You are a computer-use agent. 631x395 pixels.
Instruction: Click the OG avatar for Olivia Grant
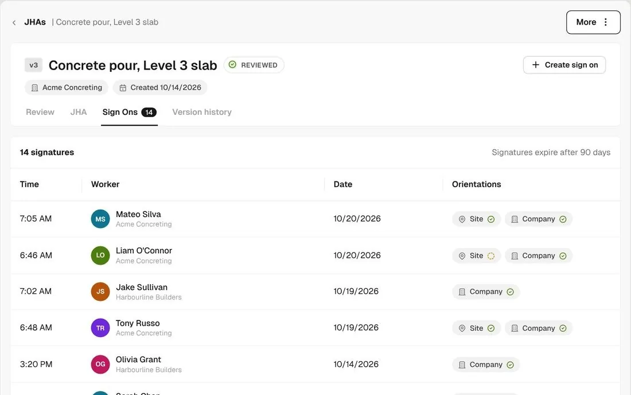[x=100, y=364]
